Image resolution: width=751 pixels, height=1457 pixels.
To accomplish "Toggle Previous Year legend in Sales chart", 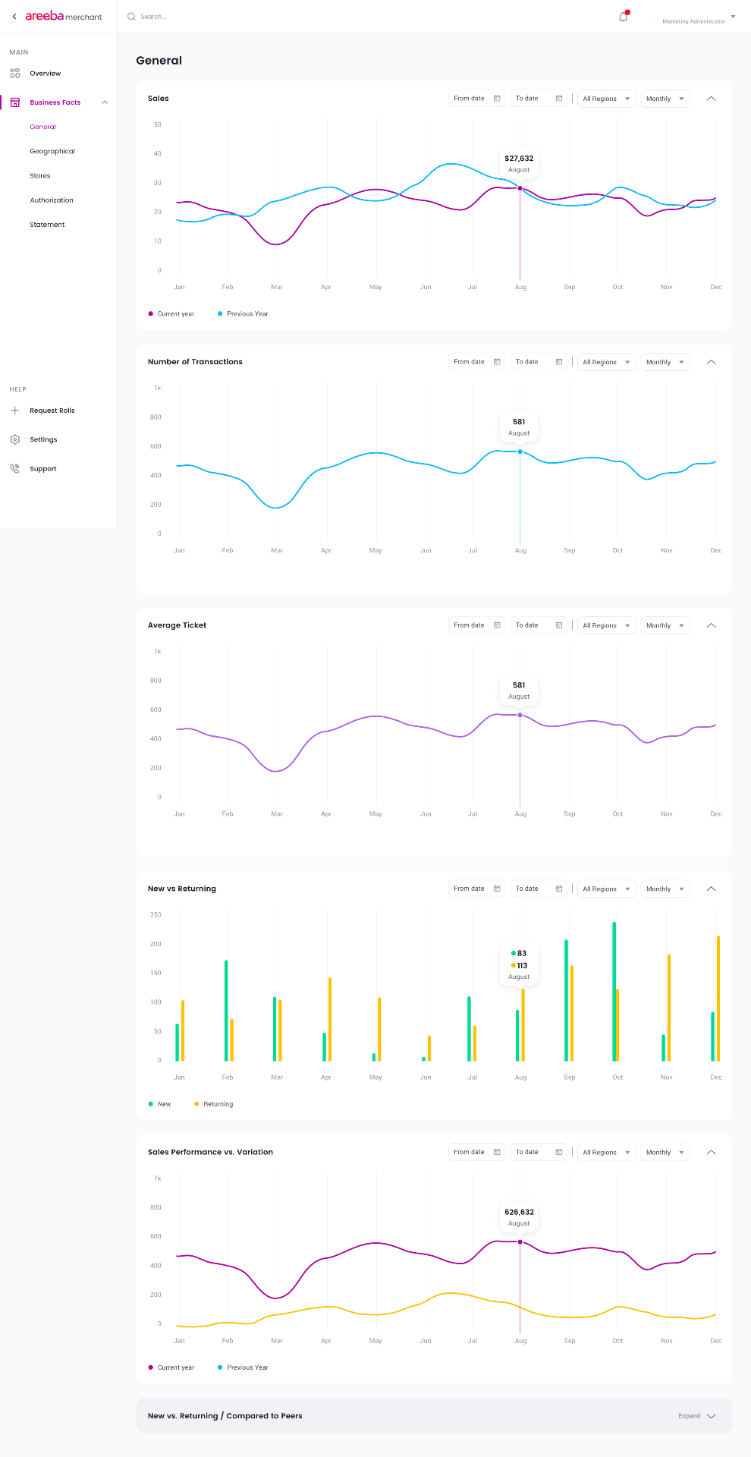I will 243,314.
